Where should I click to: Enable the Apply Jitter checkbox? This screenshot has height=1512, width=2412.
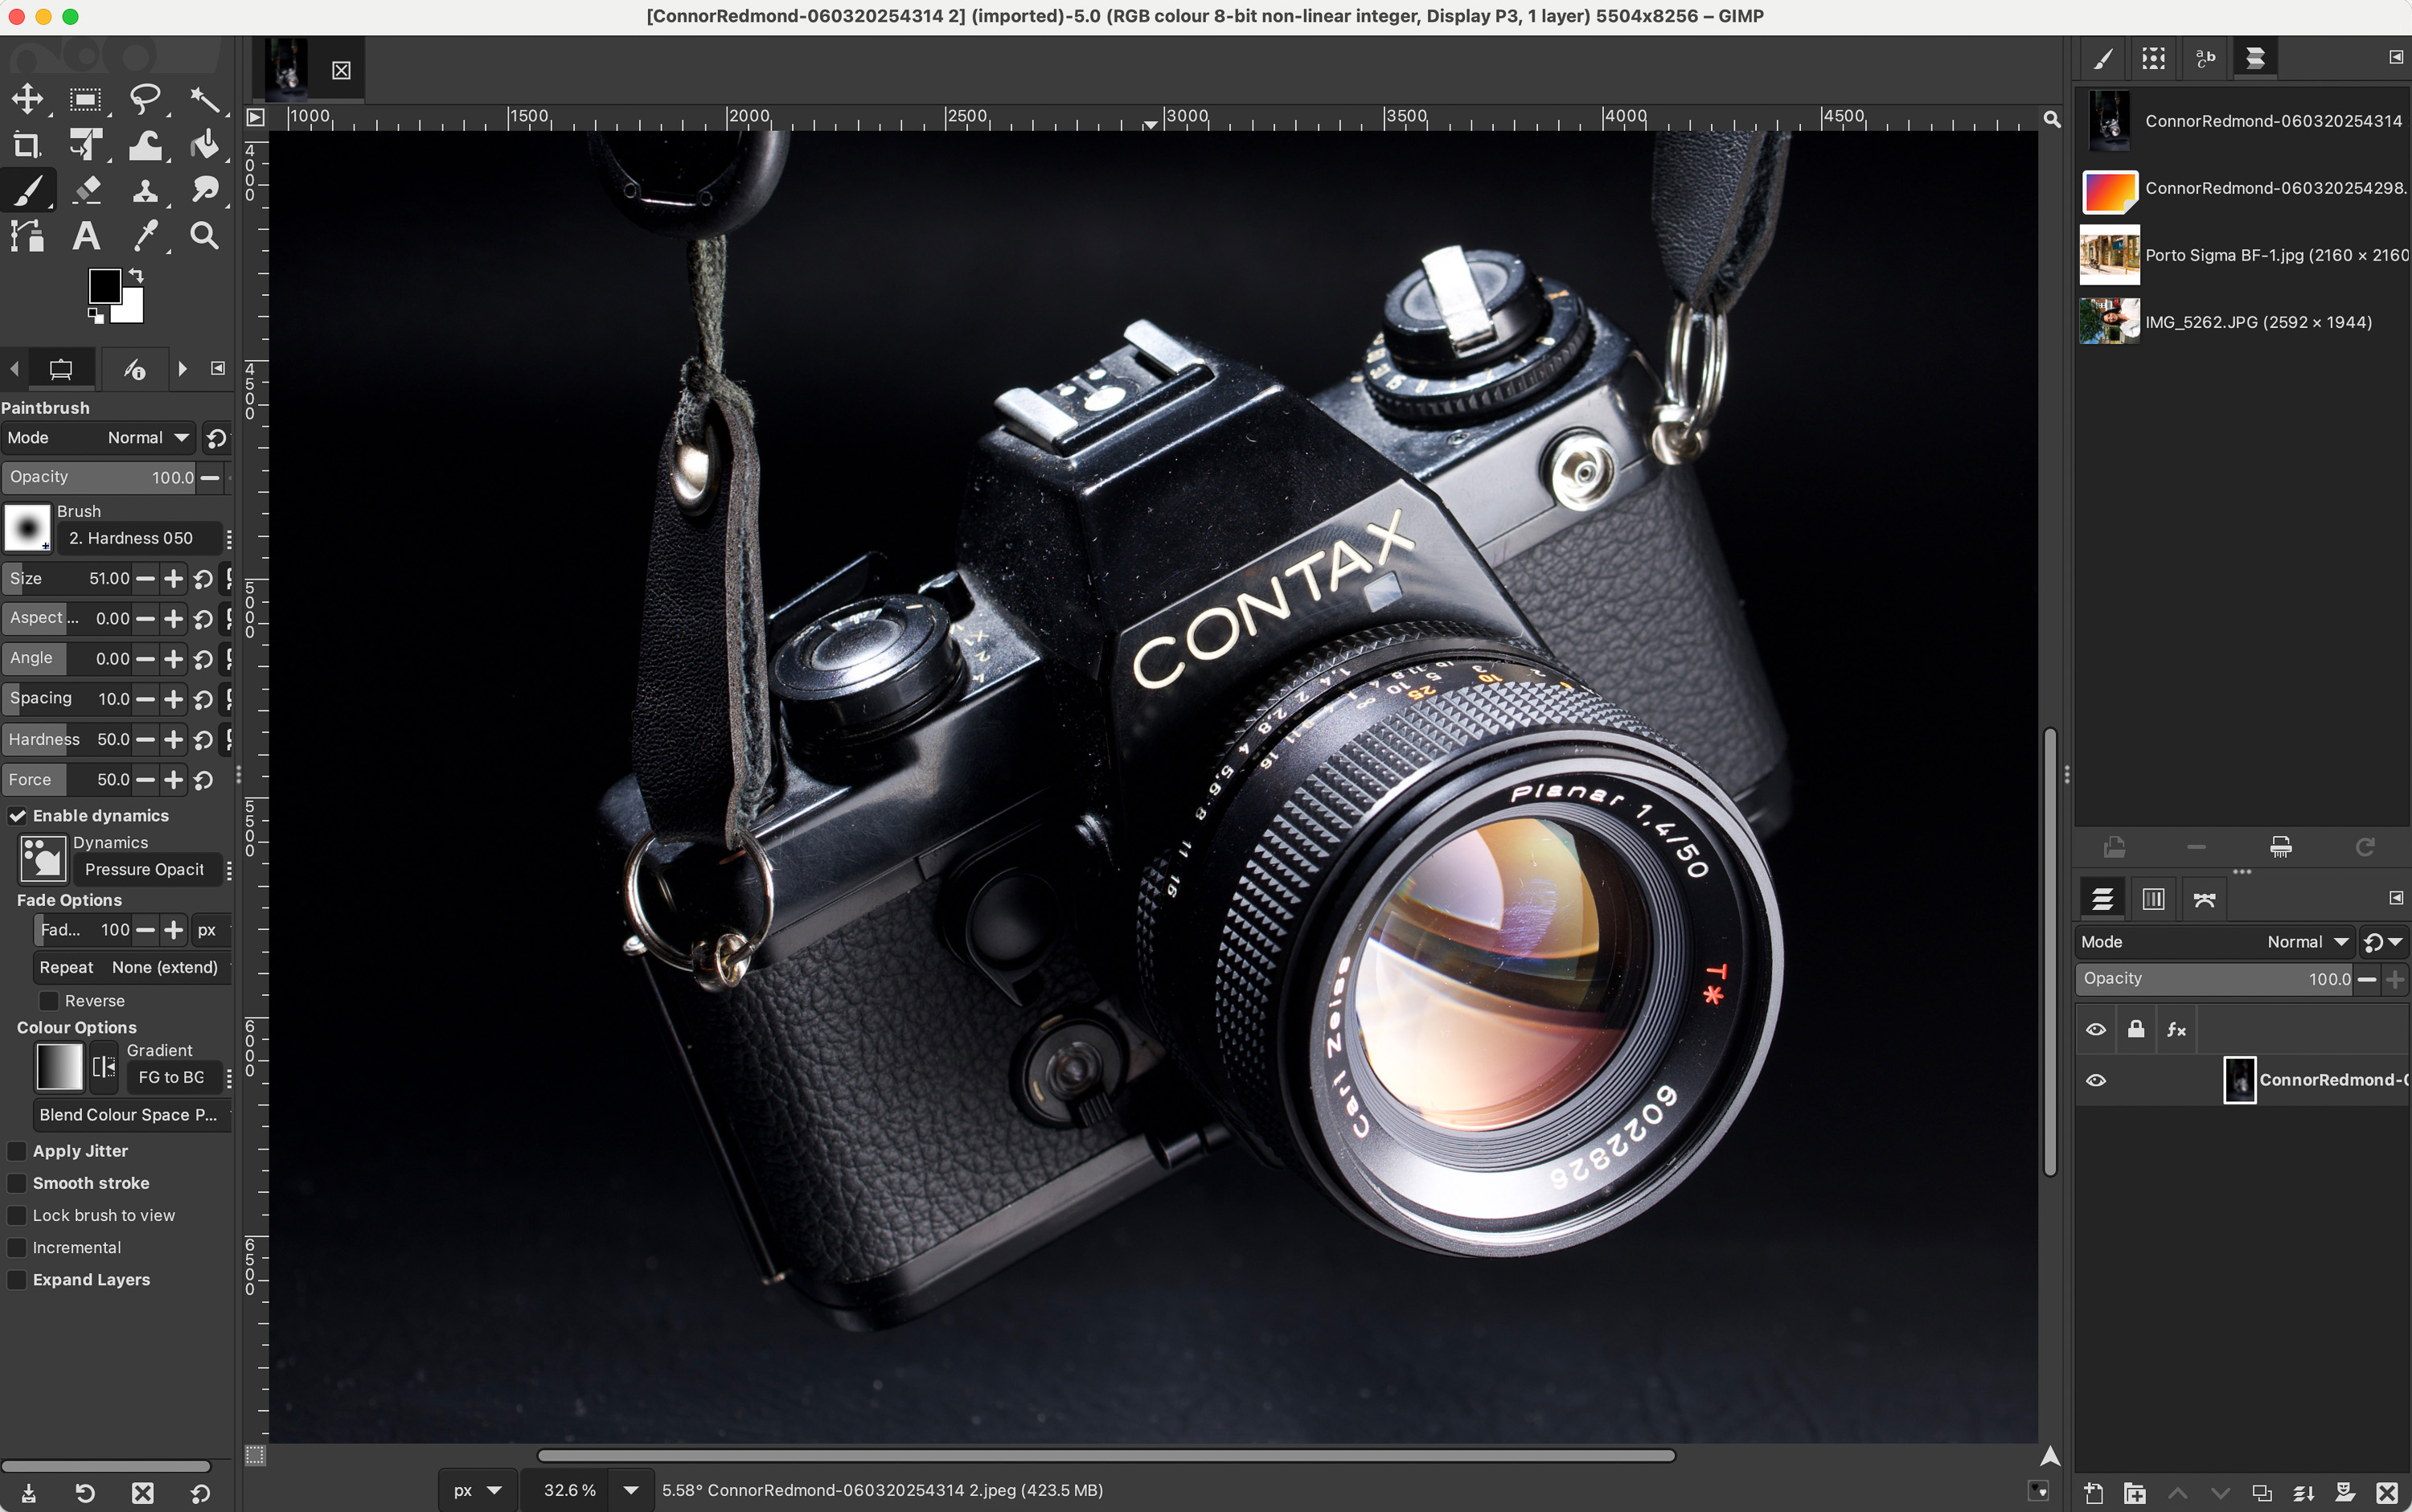(17, 1152)
